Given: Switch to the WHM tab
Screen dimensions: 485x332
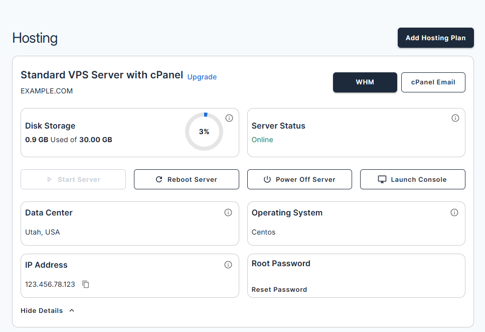Looking at the screenshot, I should click(365, 82).
